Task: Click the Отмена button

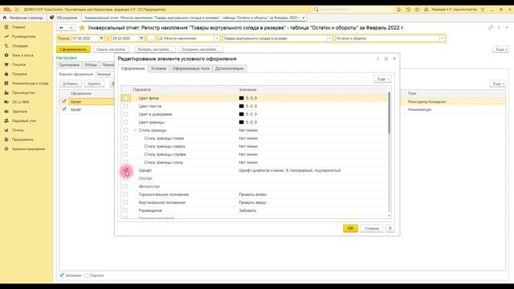Action: 371,228
